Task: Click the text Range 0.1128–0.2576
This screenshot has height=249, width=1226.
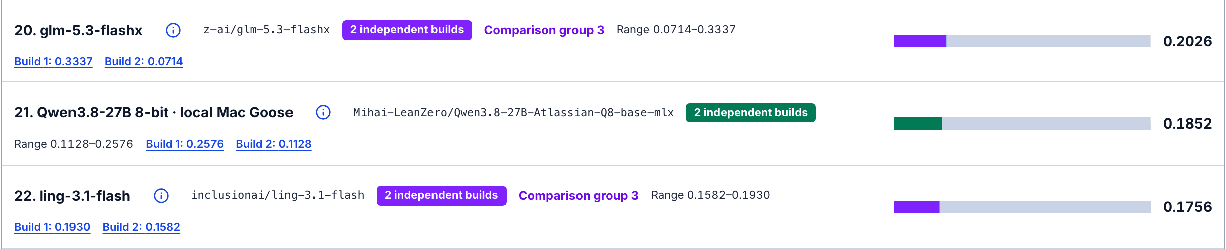Action: 74,144
